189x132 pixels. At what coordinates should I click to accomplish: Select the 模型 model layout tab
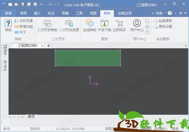31,117
